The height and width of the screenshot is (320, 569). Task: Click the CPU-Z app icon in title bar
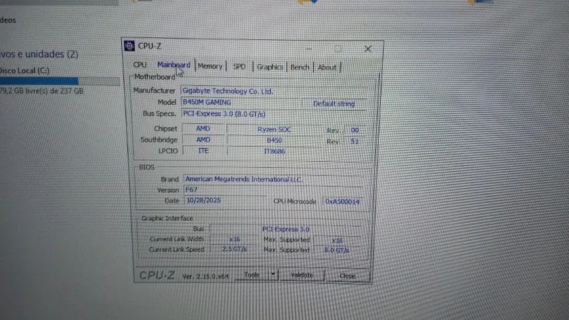129,46
